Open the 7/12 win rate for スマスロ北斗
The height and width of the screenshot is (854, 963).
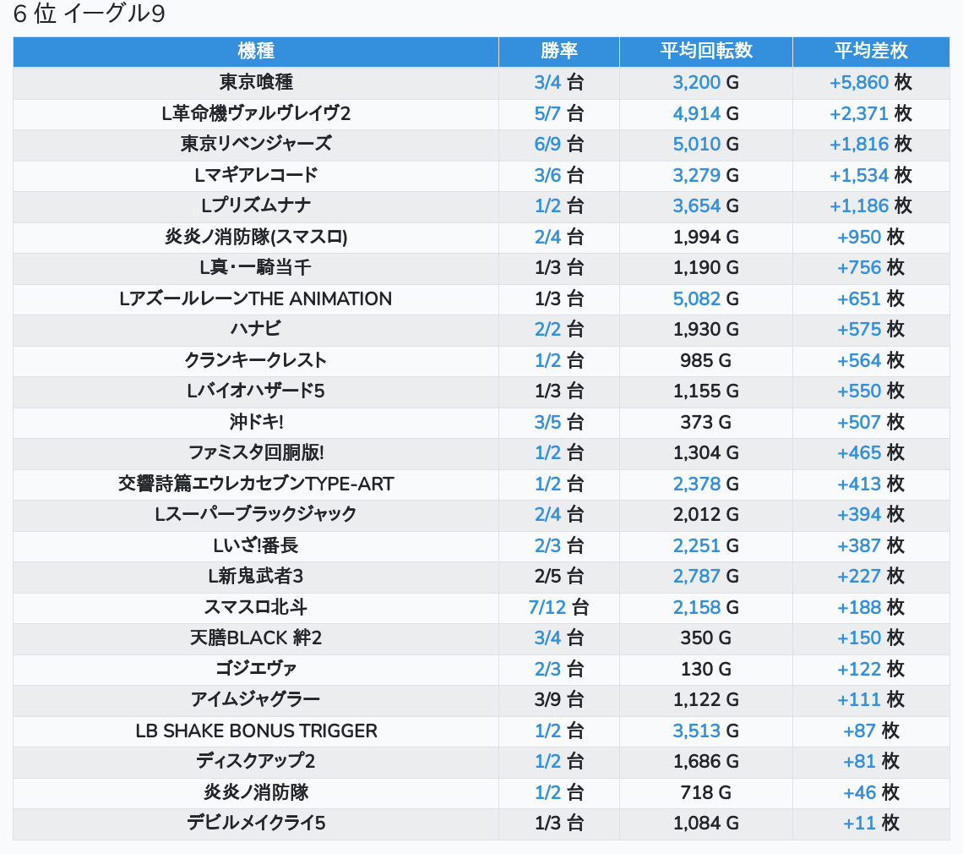(547, 607)
